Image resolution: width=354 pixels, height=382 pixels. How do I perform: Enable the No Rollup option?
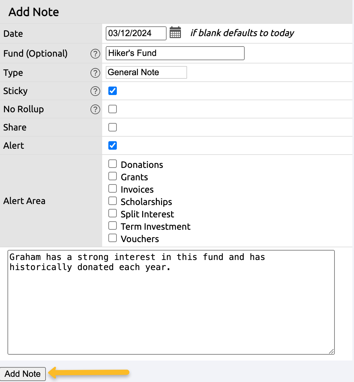(x=112, y=109)
